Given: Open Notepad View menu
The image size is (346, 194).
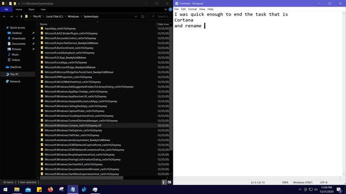Looking at the screenshot, I should [202, 9].
